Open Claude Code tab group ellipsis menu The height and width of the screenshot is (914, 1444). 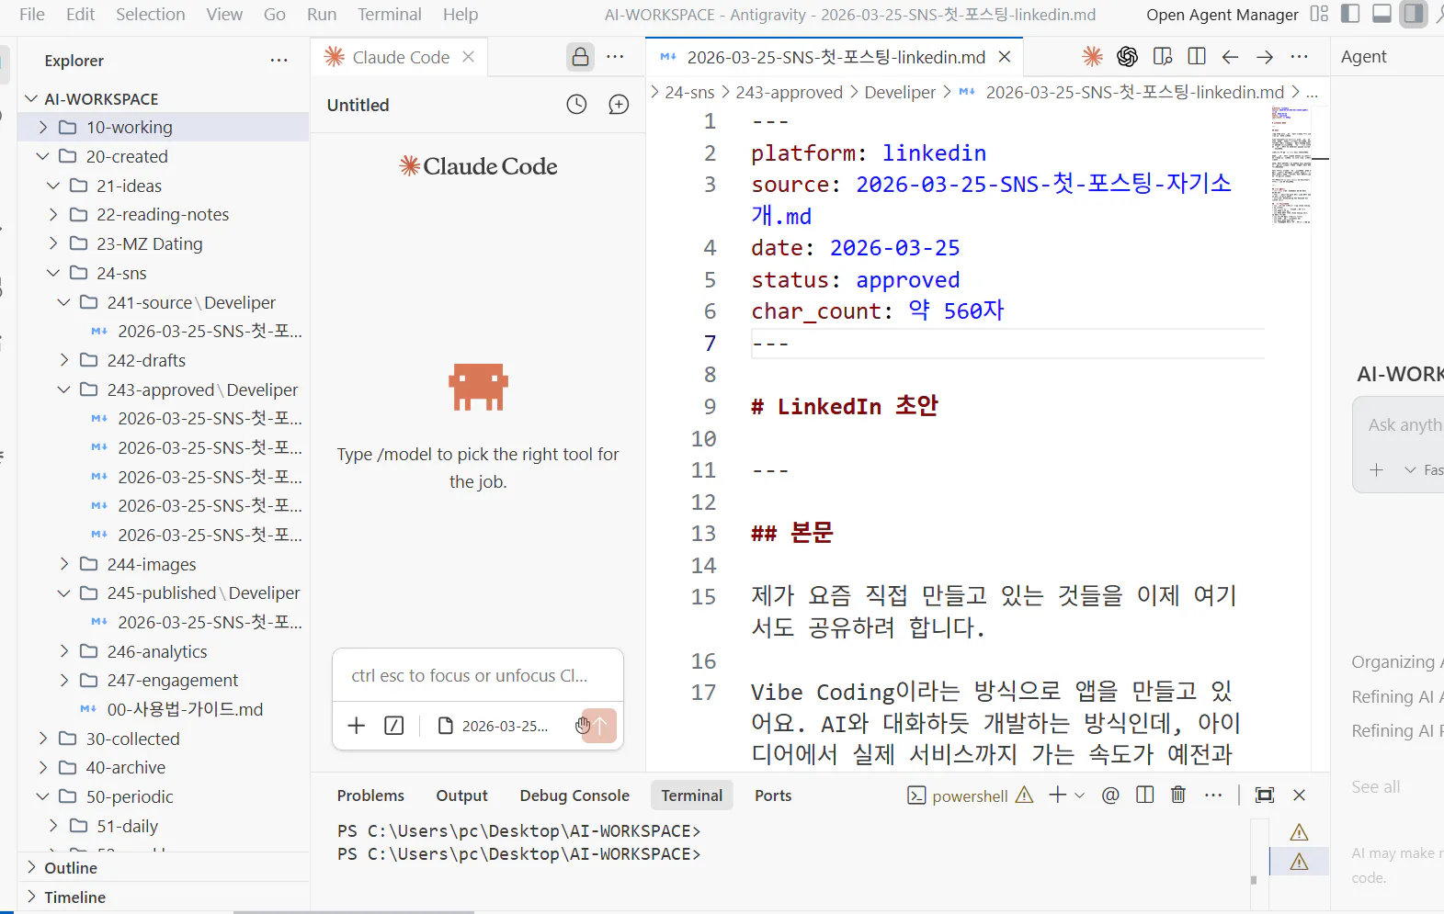616,57
